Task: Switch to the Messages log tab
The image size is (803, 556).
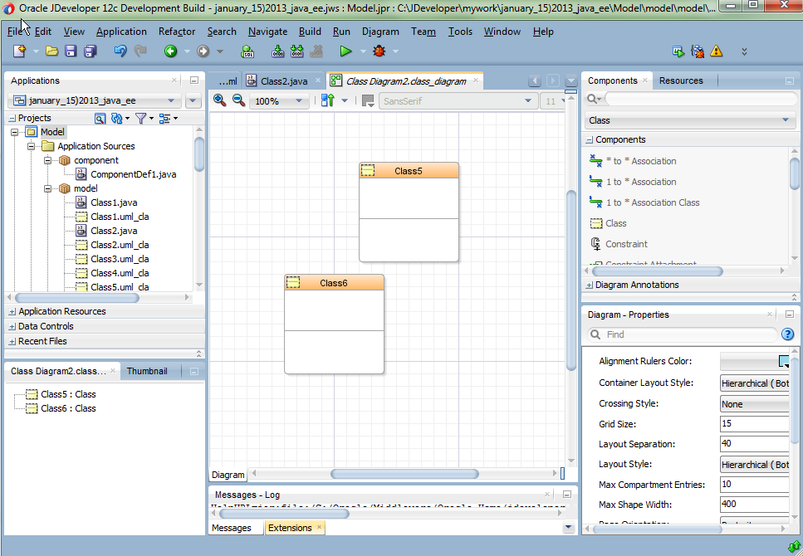Action: click(x=232, y=528)
